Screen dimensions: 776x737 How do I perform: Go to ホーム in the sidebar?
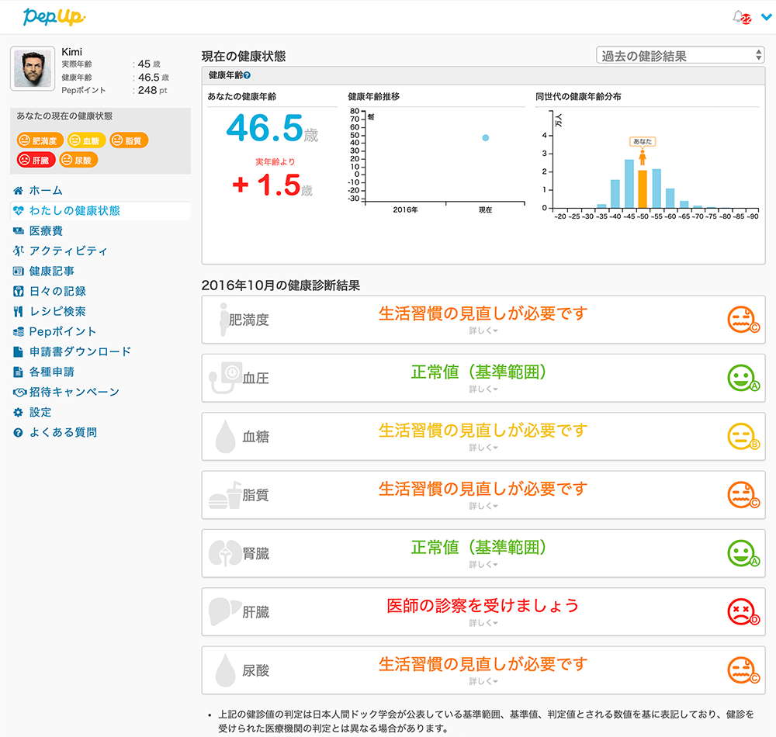click(x=45, y=190)
